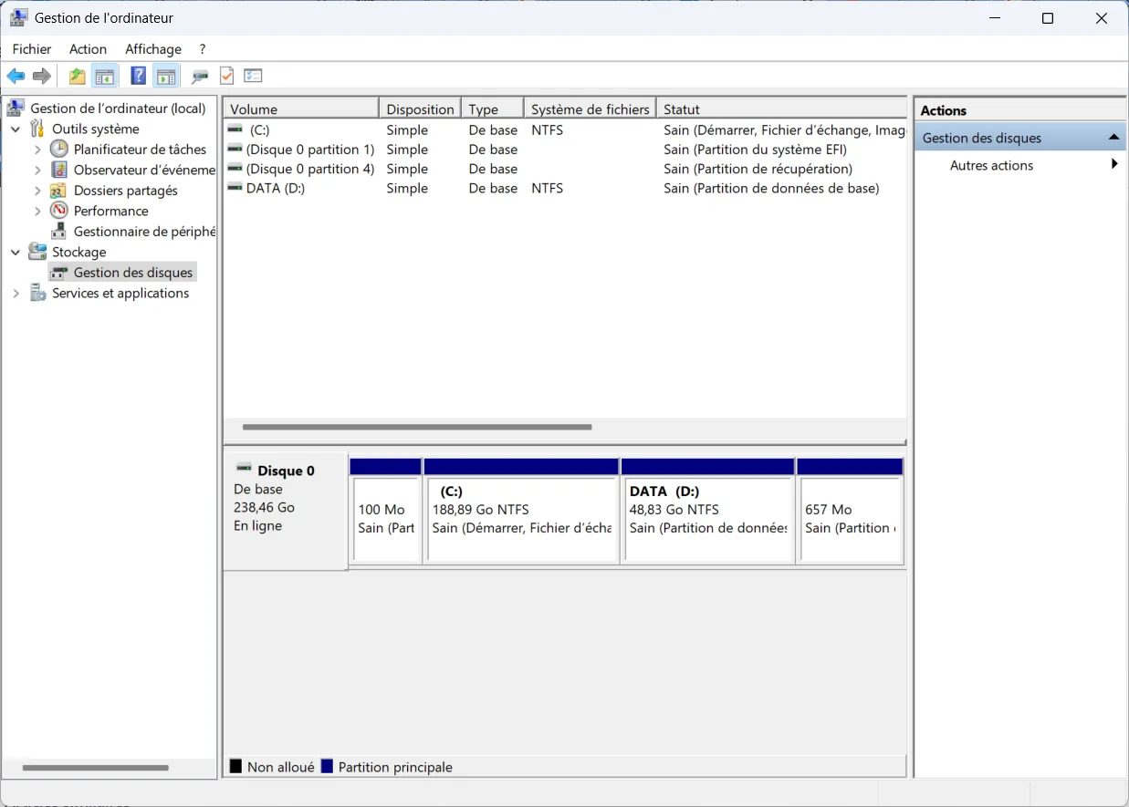Click the Up one level folder icon

(78, 77)
